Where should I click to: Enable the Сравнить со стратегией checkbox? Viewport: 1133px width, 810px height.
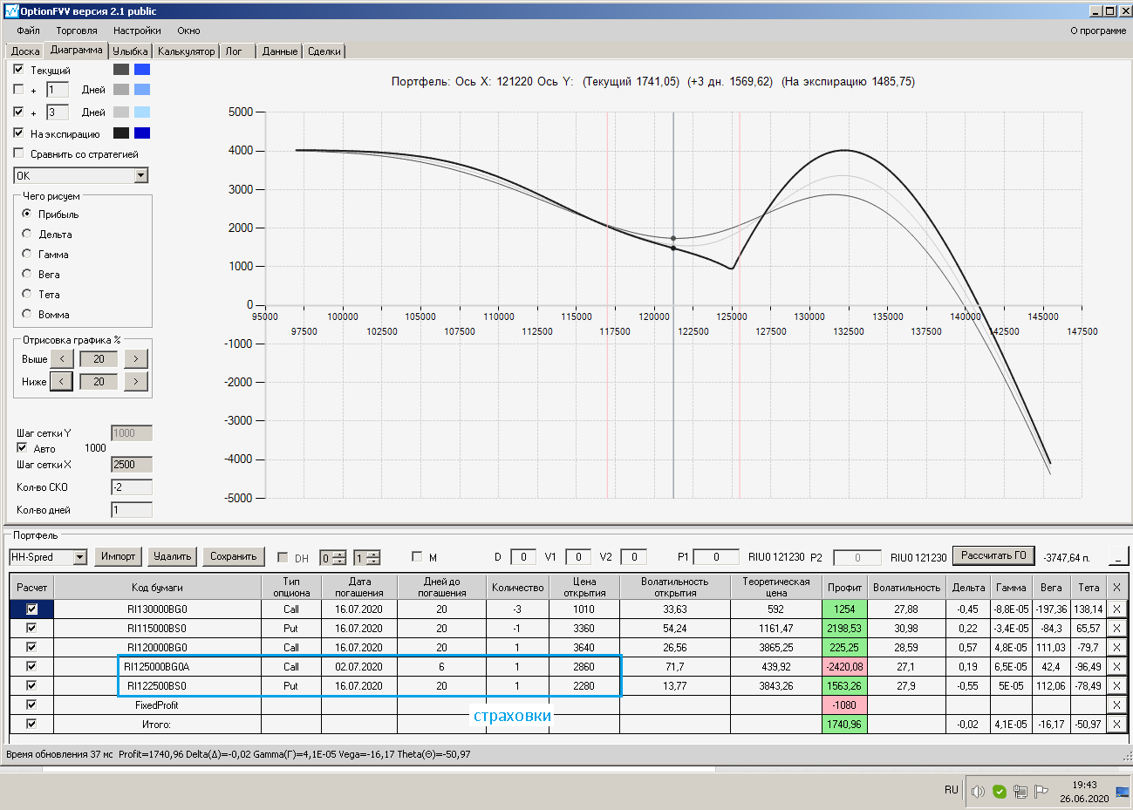coord(18,153)
